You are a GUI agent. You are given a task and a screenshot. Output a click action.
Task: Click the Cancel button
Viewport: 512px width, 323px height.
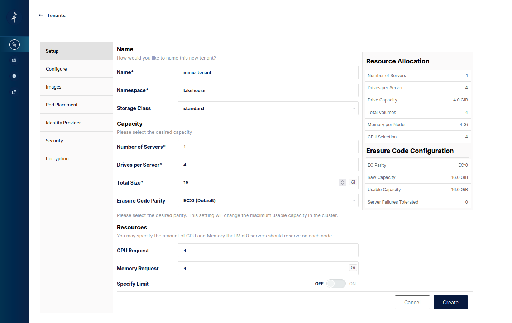pyautogui.click(x=412, y=302)
